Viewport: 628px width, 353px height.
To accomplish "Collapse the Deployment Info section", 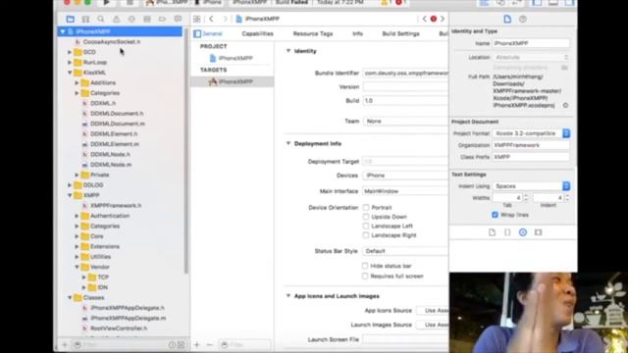I will click(x=288, y=143).
